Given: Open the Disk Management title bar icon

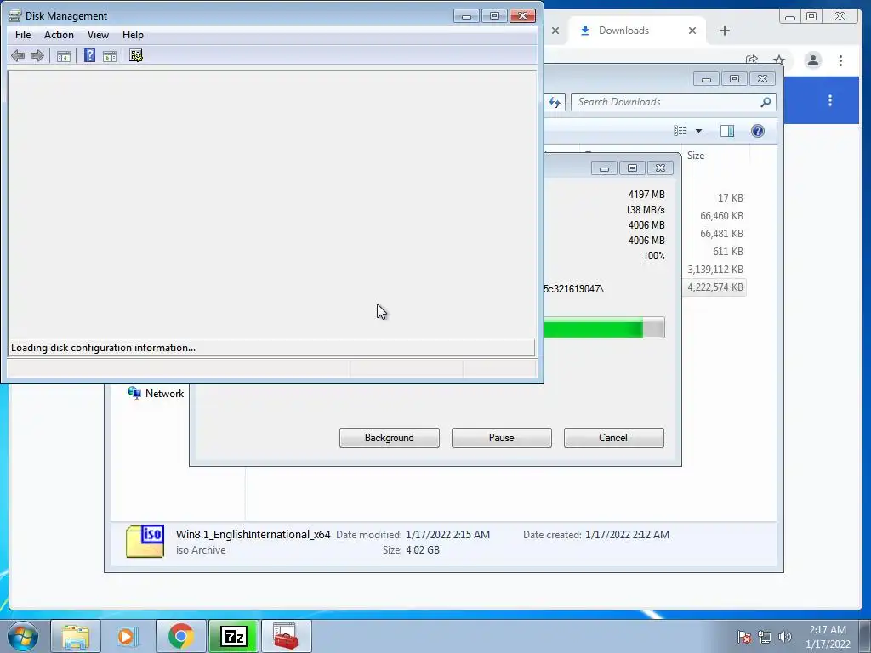Looking at the screenshot, I should [x=15, y=15].
